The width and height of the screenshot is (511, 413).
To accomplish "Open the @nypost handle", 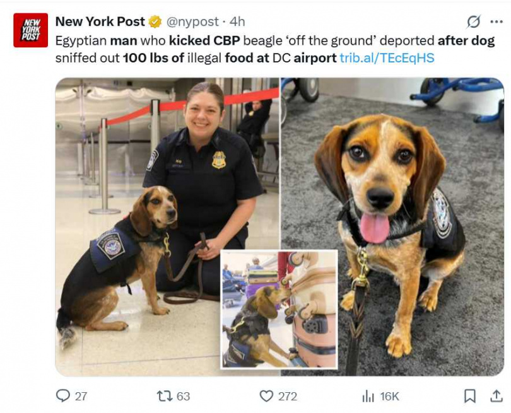I will click(x=192, y=22).
